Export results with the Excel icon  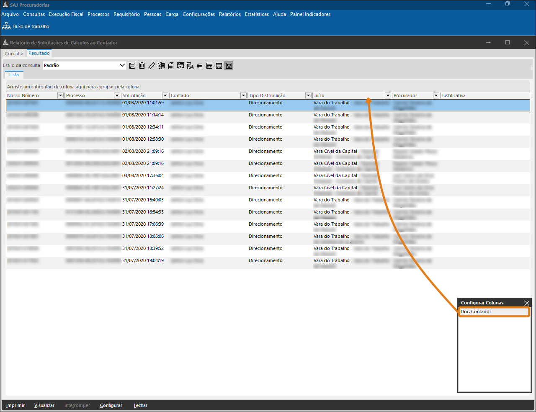(x=161, y=66)
